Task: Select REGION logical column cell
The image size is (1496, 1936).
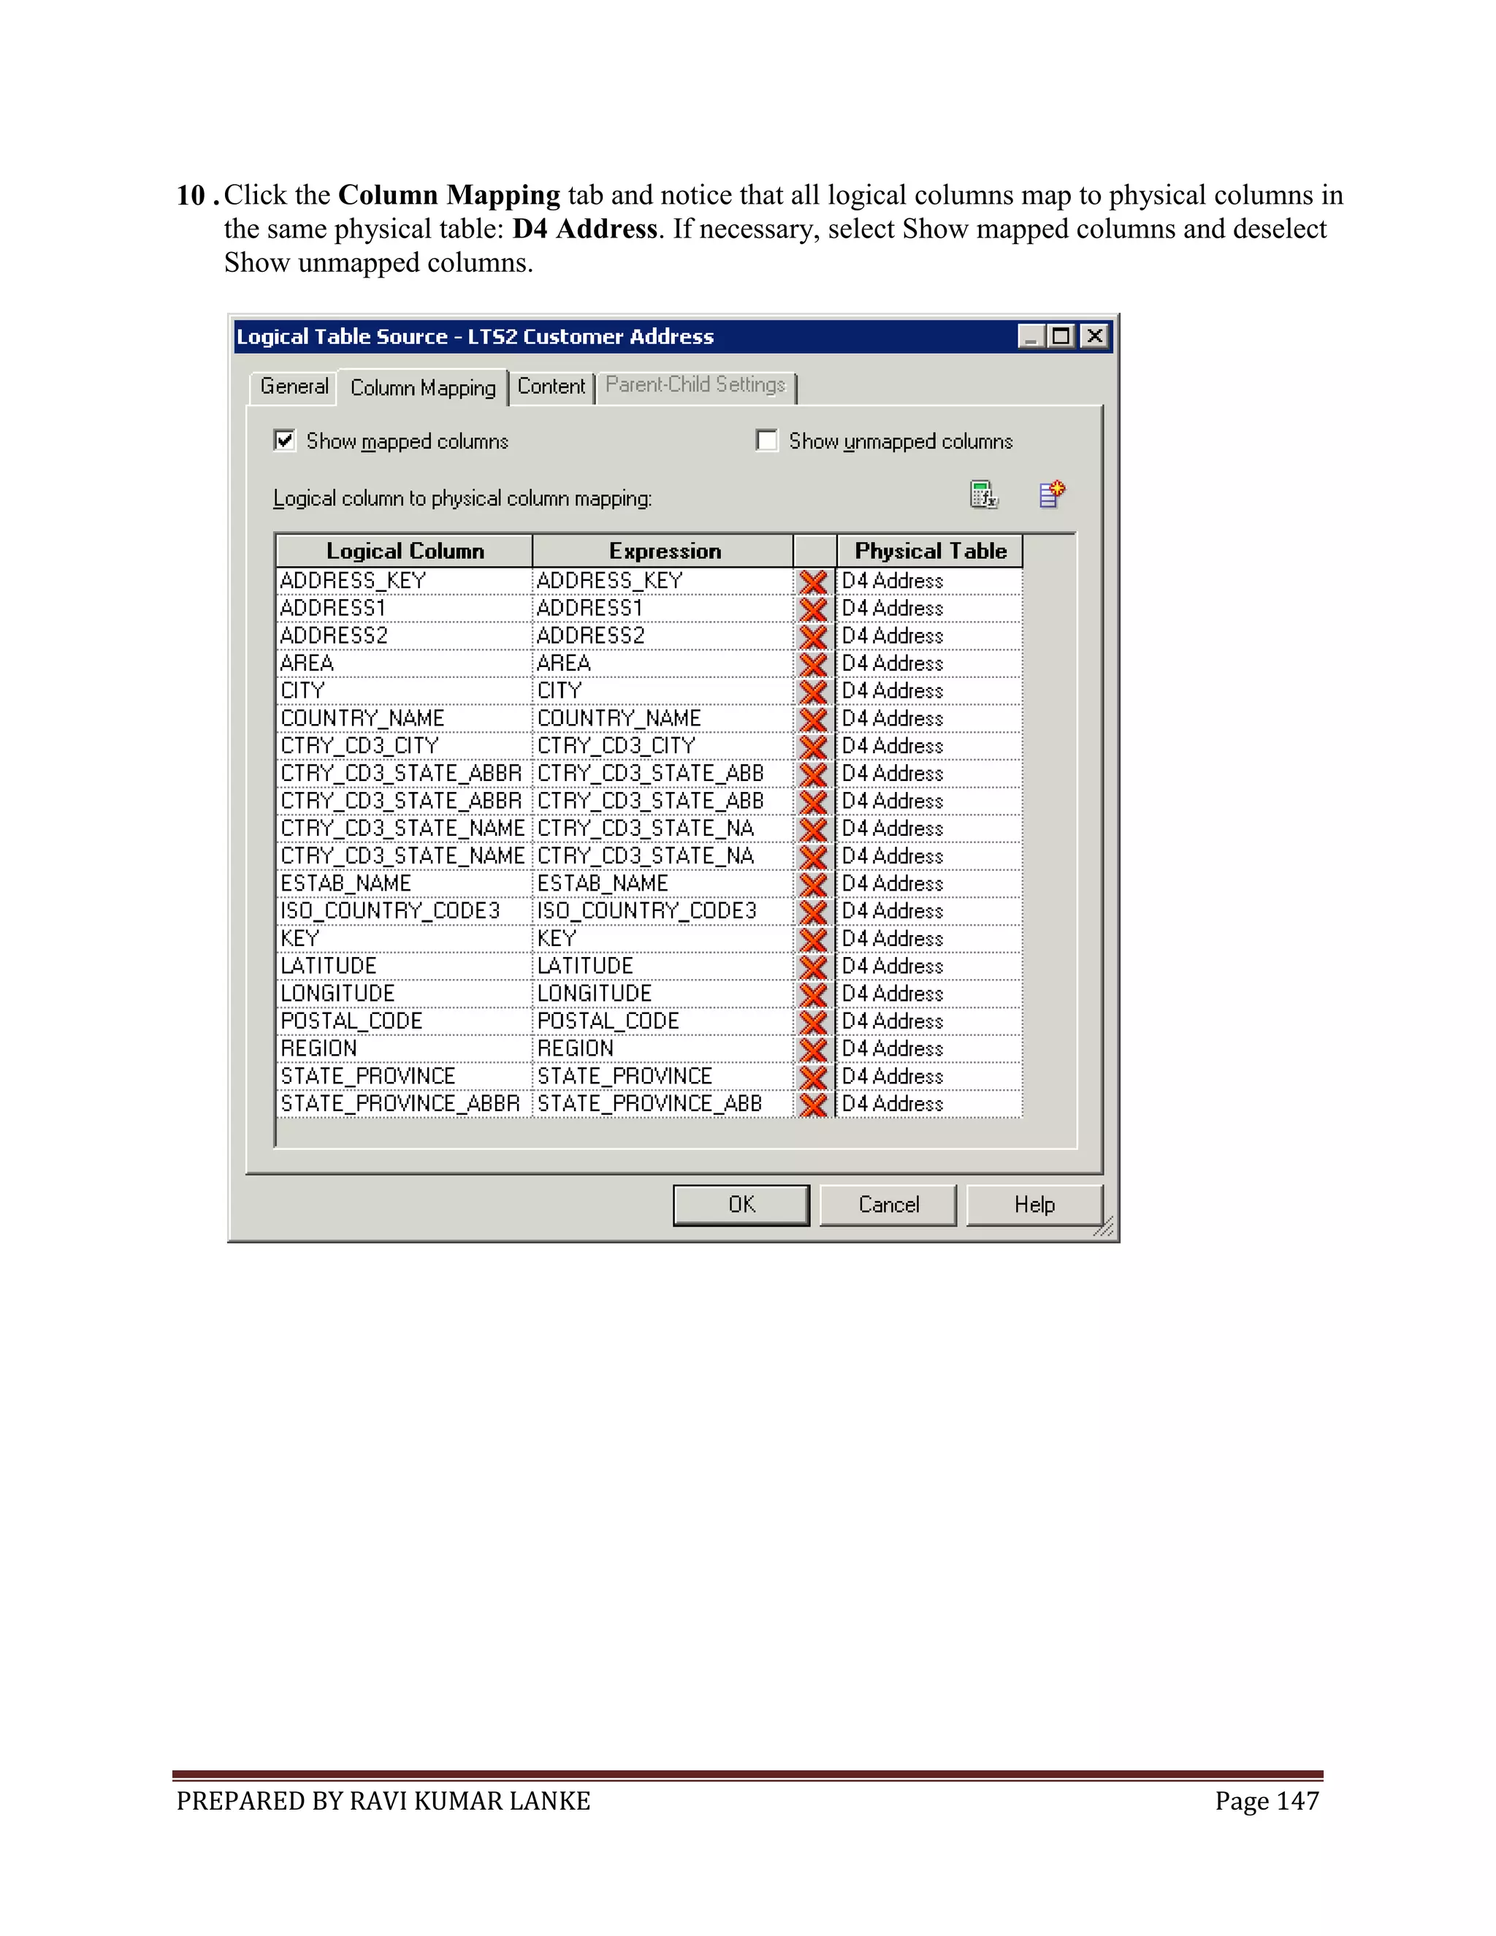Action: point(404,1048)
